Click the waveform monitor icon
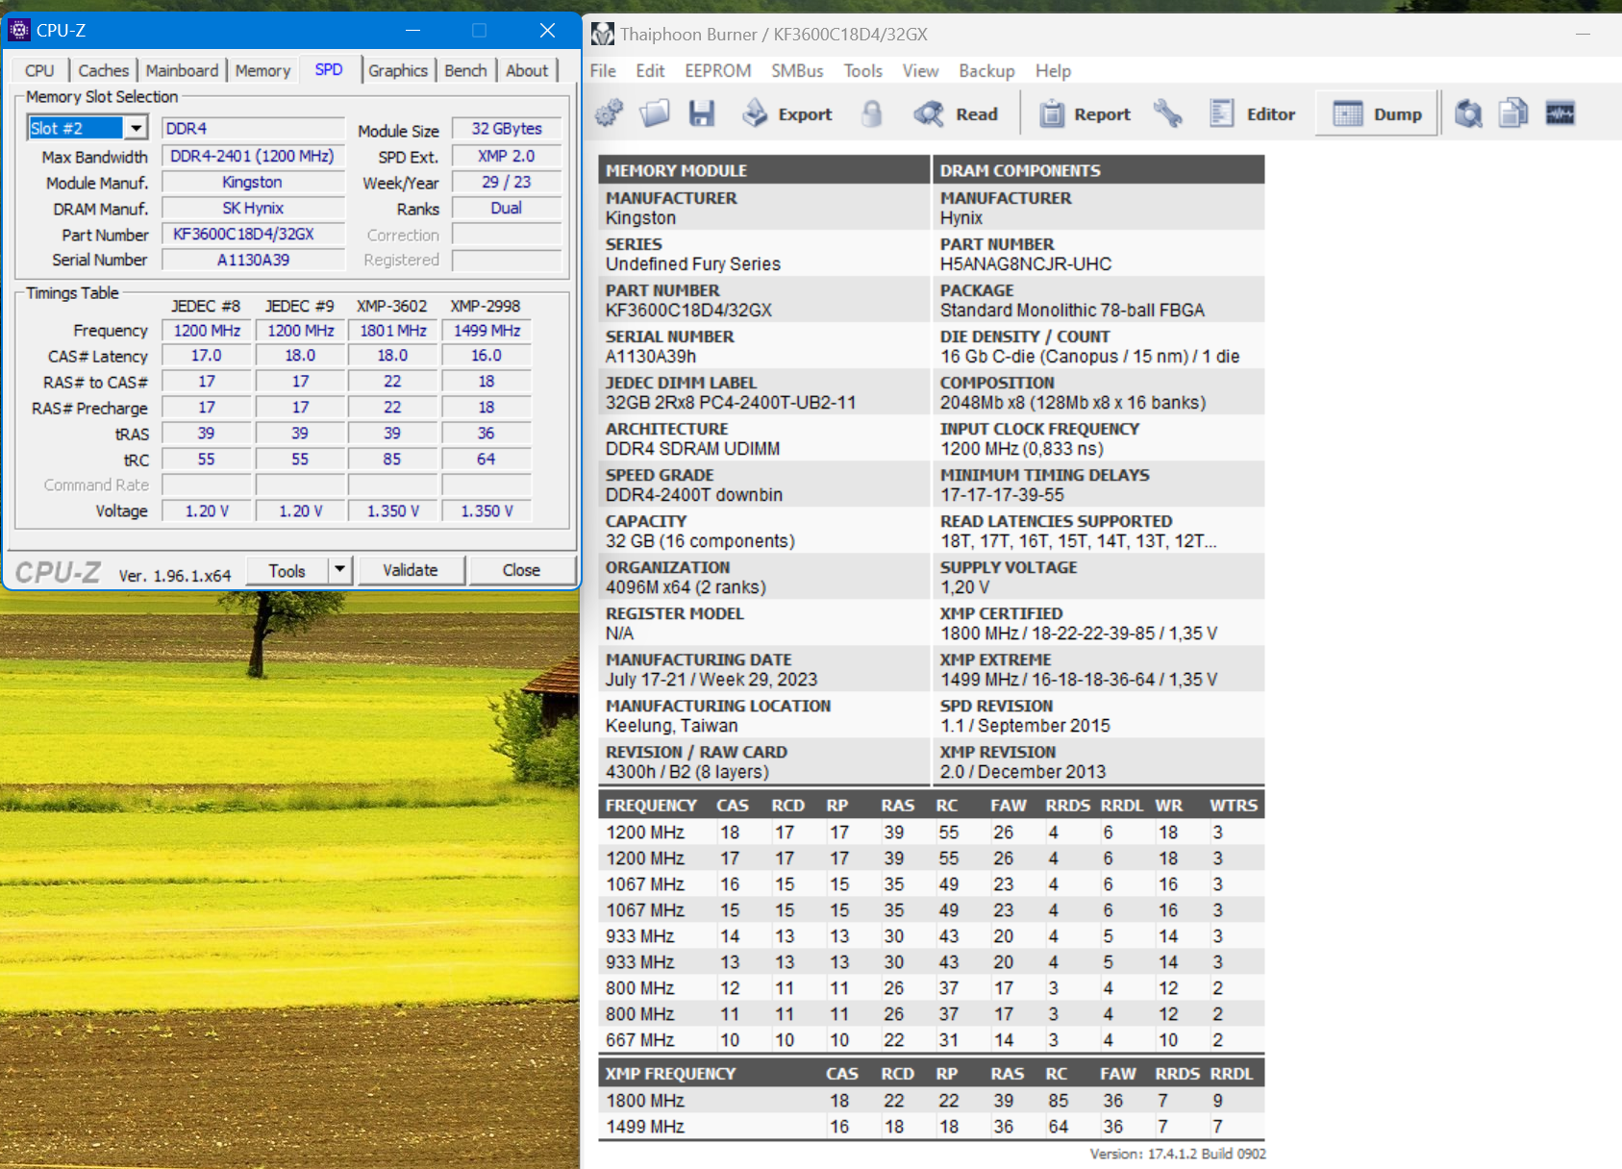 [x=1560, y=113]
